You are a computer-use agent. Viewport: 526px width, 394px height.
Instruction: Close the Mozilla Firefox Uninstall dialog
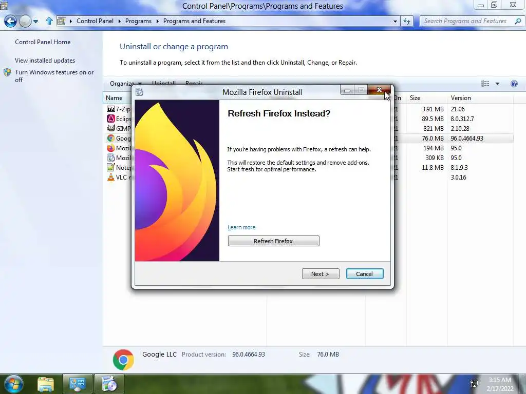[x=379, y=90]
